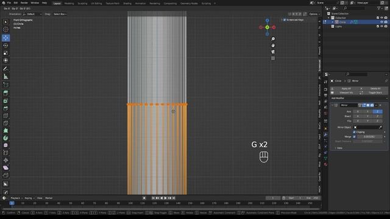Toggle the Merge checkbox in Mirror modifier

point(354,137)
